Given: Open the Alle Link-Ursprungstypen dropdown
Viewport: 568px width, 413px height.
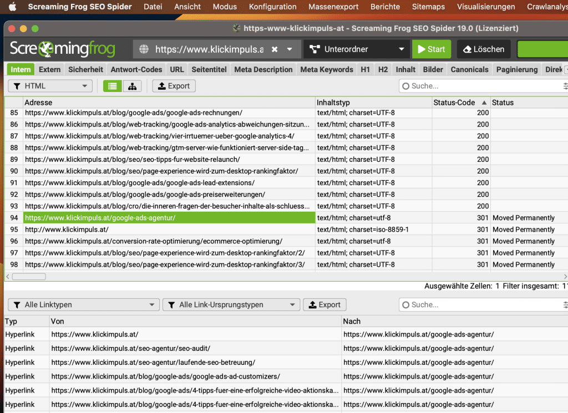Looking at the screenshot, I should (231, 304).
